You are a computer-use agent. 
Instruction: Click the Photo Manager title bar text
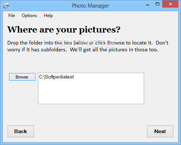pyautogui.click(x=90, y=6)
